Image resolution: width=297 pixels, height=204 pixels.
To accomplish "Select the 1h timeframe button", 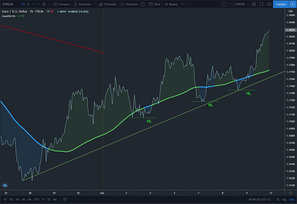I will [x=23, y=4].
